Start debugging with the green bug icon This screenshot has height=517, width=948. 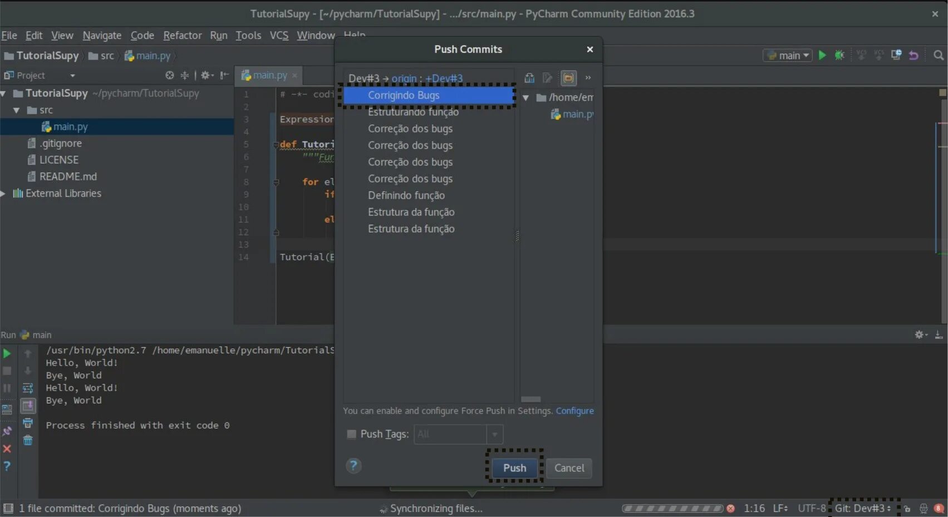tap(839, 55)
